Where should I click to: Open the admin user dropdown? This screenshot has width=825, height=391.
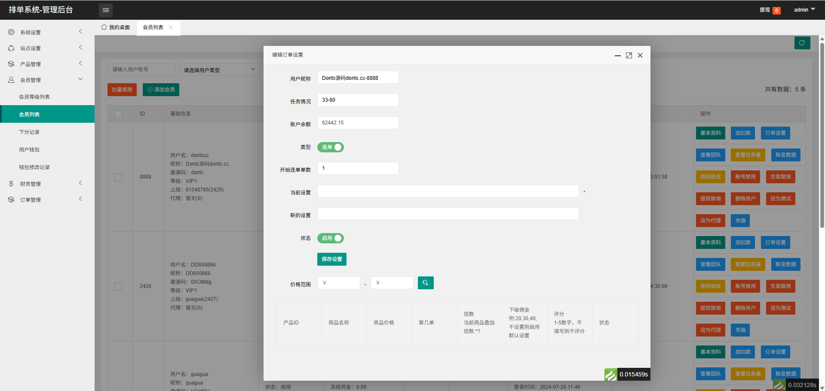pos(804,10)
